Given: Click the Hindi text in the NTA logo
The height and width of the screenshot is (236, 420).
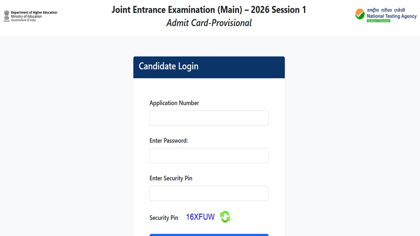Looking at the screenshot, I should click(x=386, y=11).
